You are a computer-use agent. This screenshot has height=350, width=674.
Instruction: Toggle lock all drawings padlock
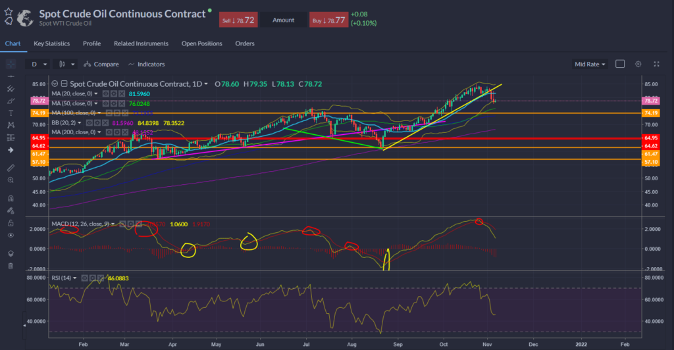(10, 223)
